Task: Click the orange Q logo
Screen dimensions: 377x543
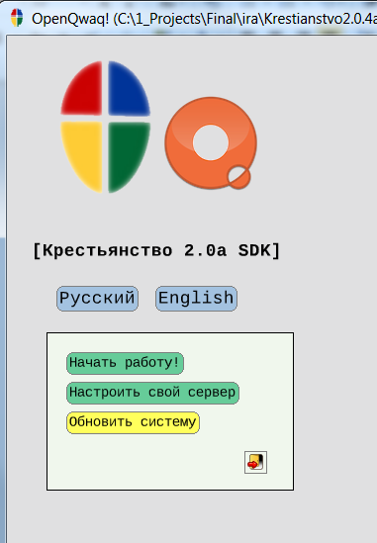Action: (211, 143)
